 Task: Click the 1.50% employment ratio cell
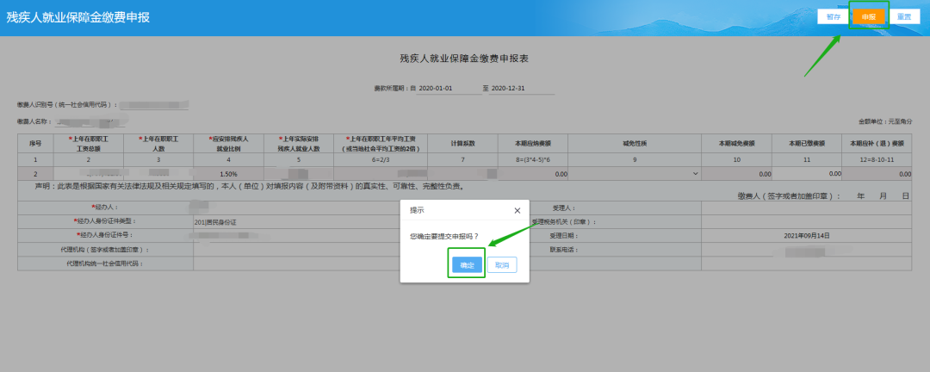pyautogui.click(x=228, y=174)
